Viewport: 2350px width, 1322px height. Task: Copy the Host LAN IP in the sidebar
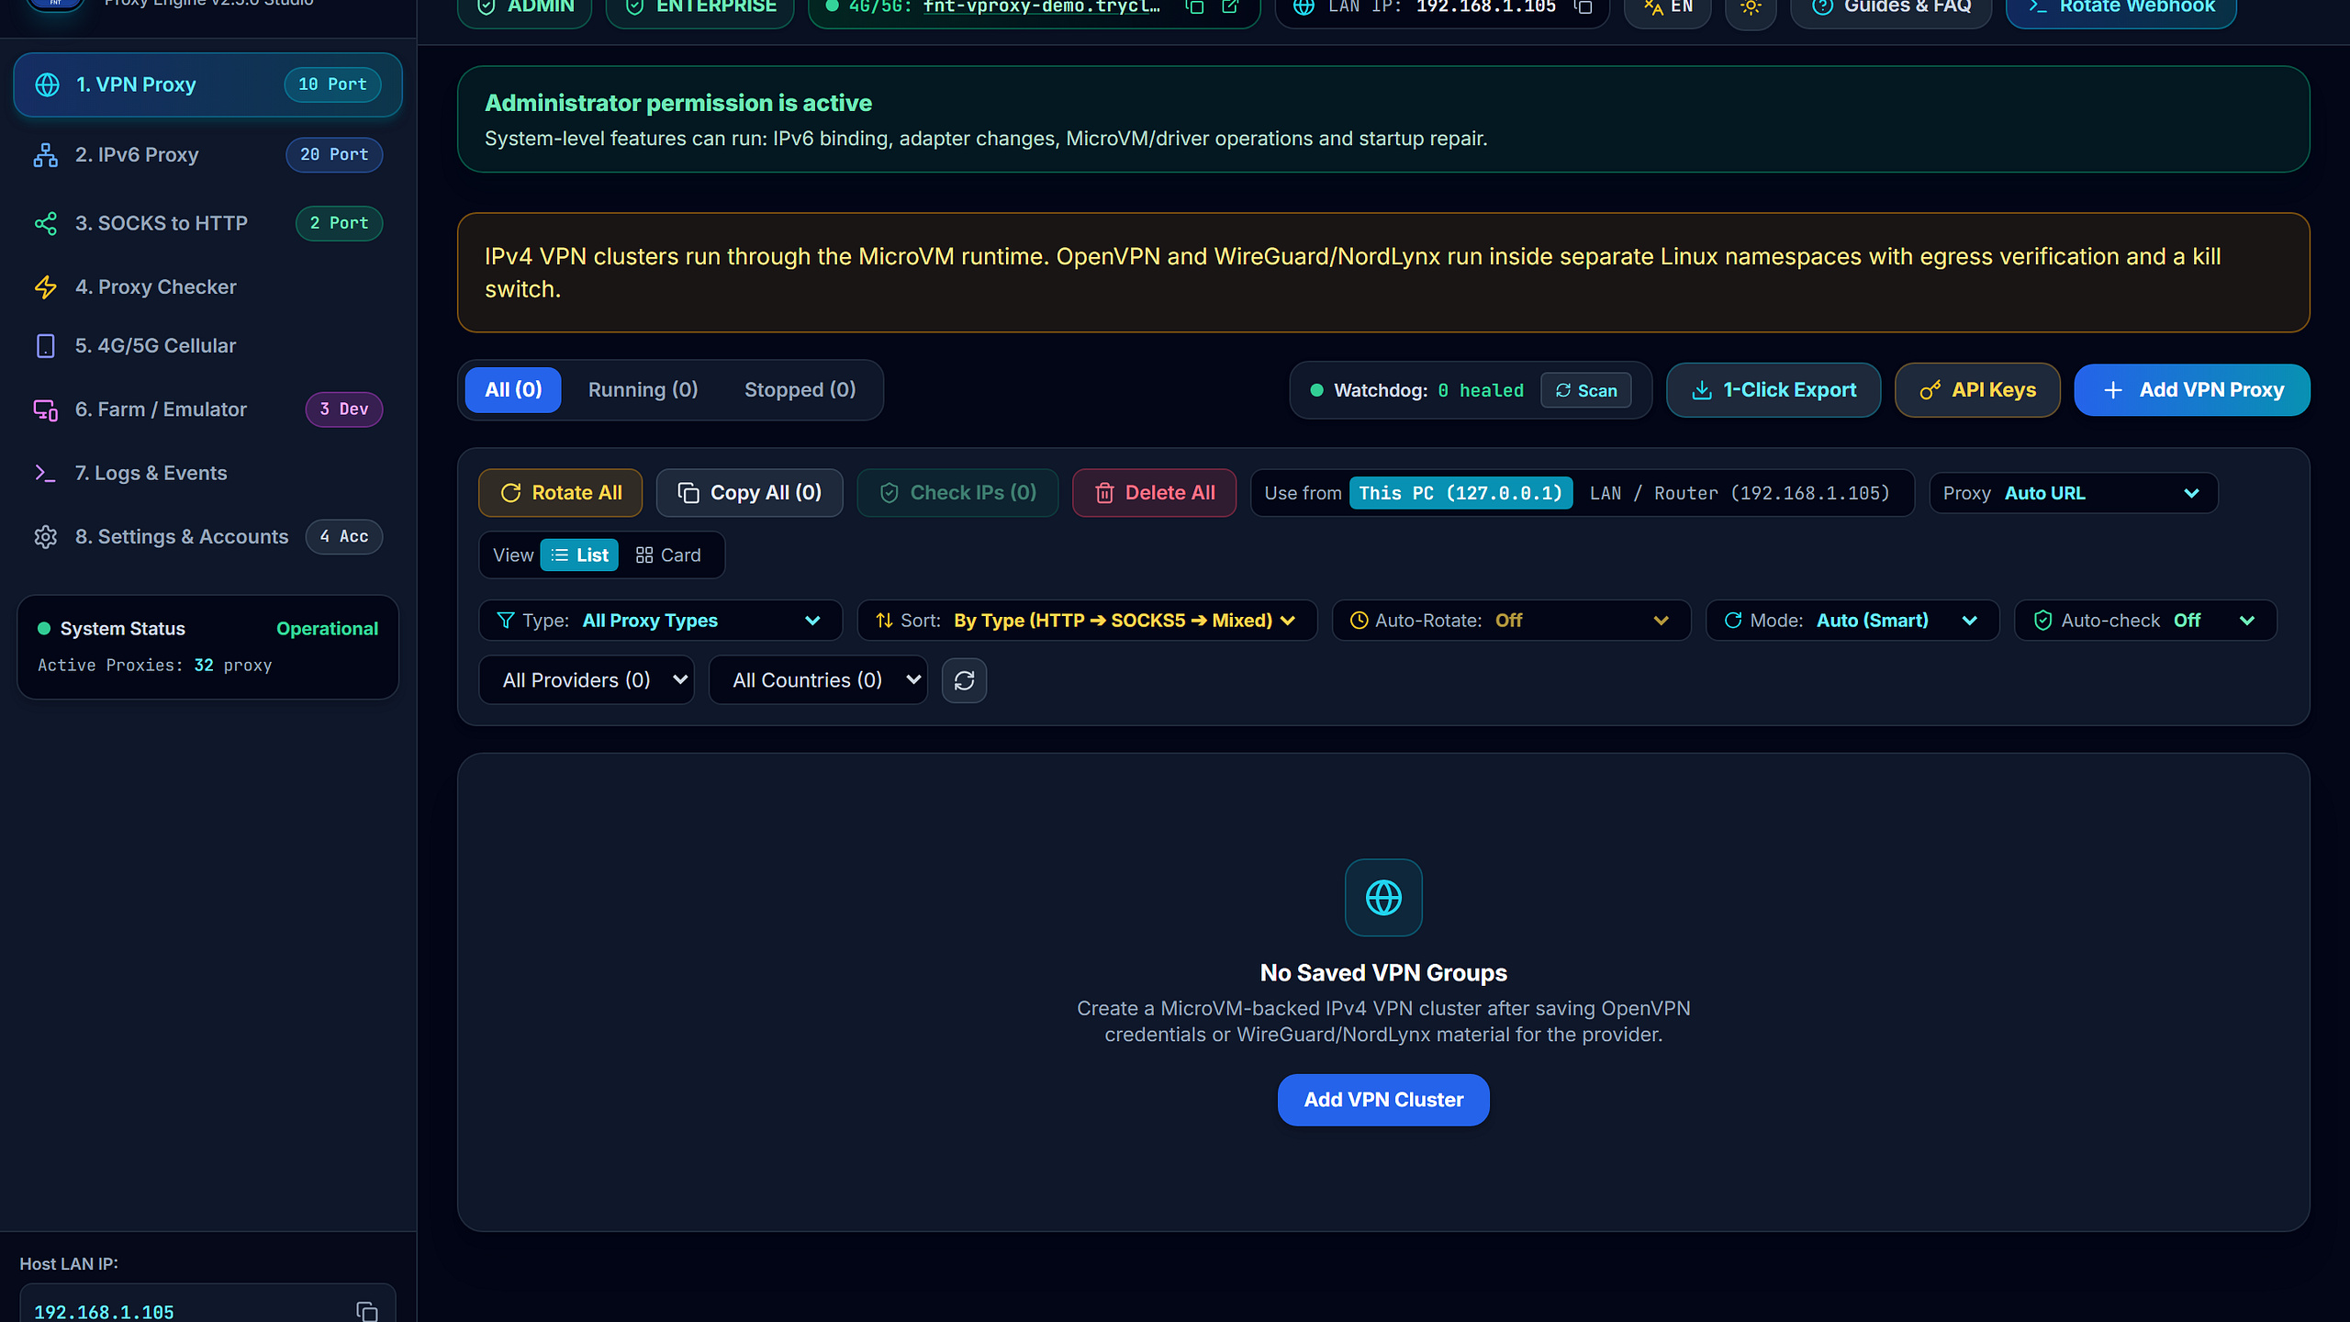coord(367,1312)
